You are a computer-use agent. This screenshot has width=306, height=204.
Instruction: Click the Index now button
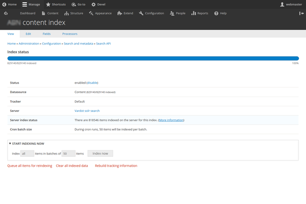[x=100, y=154]
